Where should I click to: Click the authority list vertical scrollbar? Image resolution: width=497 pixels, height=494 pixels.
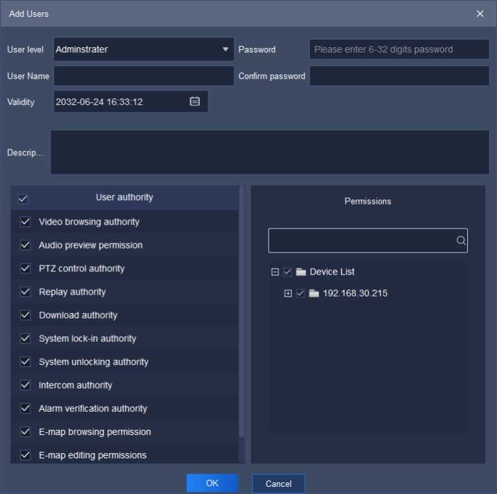[242, 311]
